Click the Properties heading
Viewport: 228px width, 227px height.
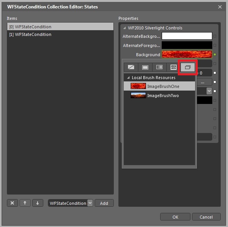click(x=128, y=18)
